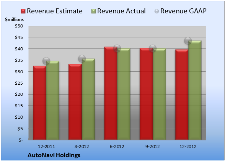This screenshot has height=161, width=225.
Task: Select the red estimate bar for 9-2012
Action: (x=146, y=94)
